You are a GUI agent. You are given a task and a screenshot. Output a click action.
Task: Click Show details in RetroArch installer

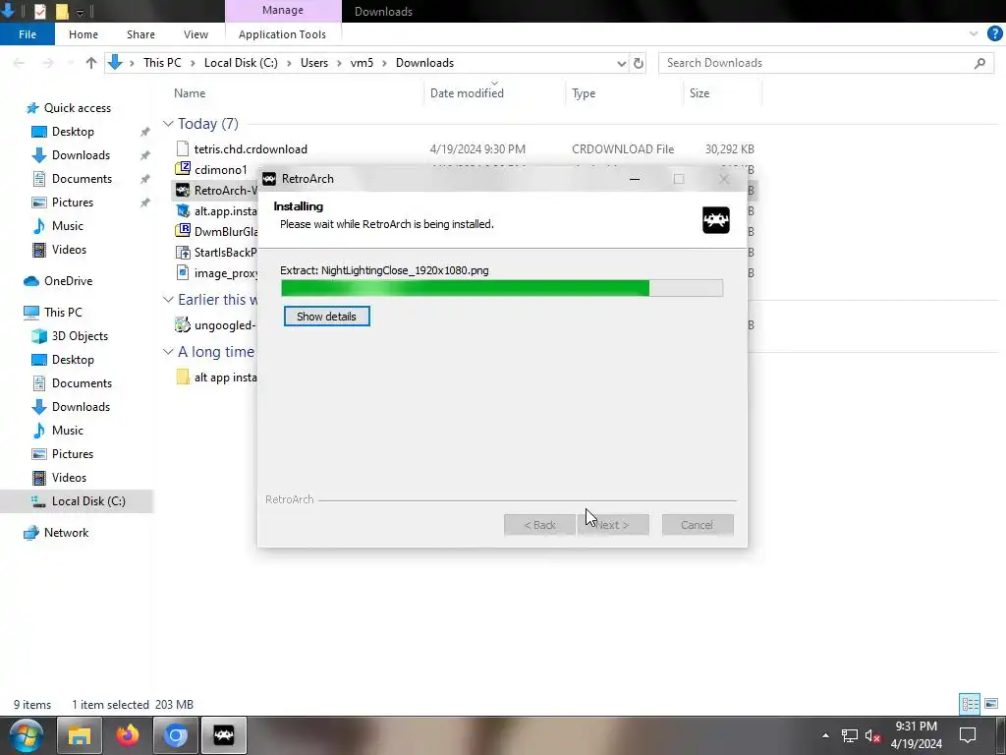pyautogui.click(x=326, y=317)
